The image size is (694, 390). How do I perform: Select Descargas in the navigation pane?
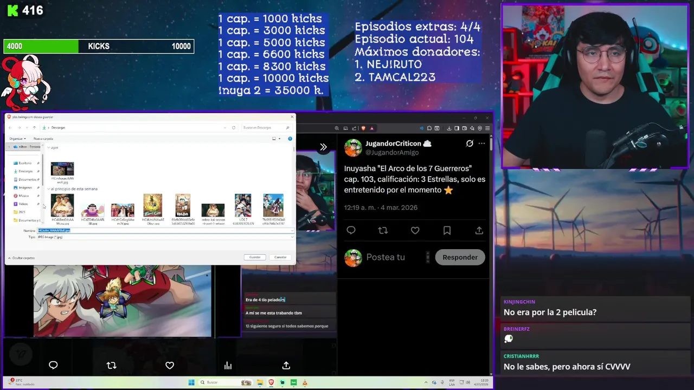click(25, 171)
